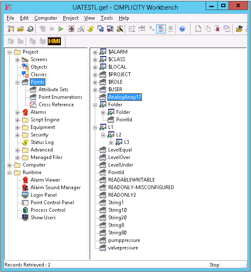Switch to large icons view mode
Screen dimensions: 251x272
[x=132, y=29]
